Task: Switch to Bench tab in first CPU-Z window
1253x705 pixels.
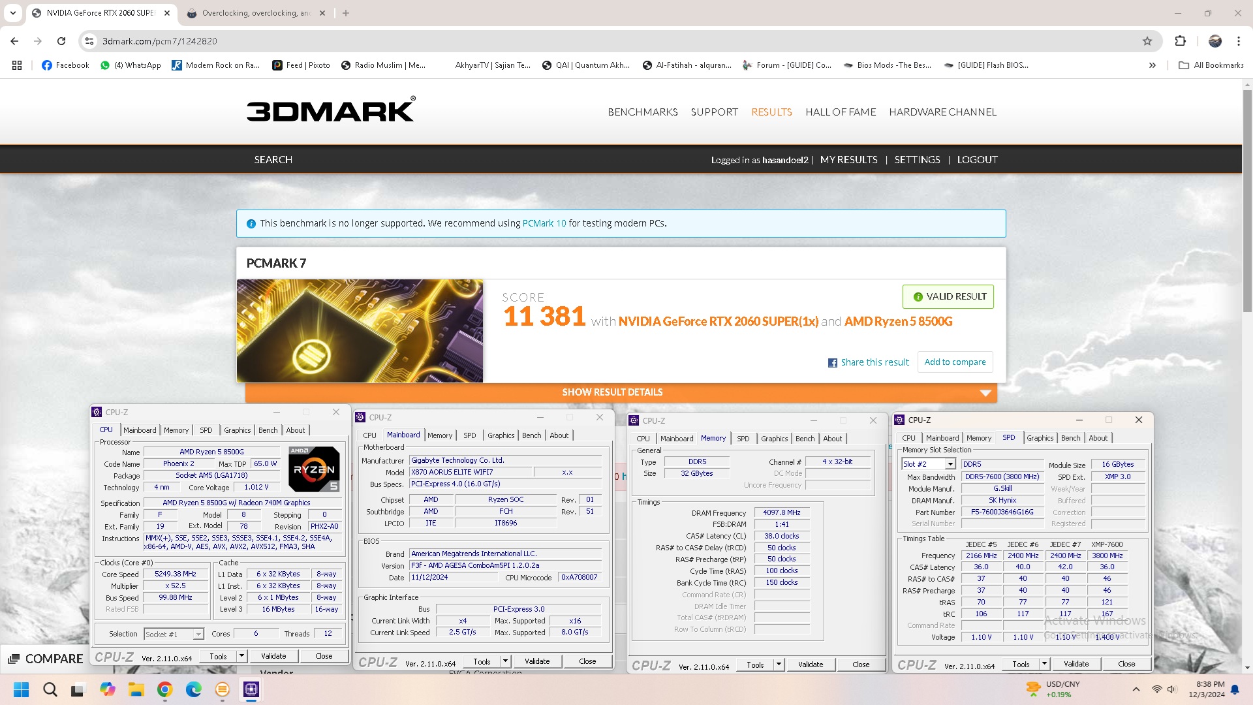Action: 268,430
